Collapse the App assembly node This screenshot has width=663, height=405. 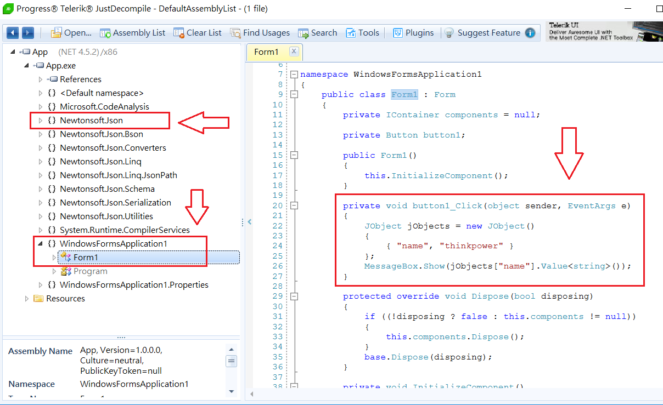tap(13, 52)
